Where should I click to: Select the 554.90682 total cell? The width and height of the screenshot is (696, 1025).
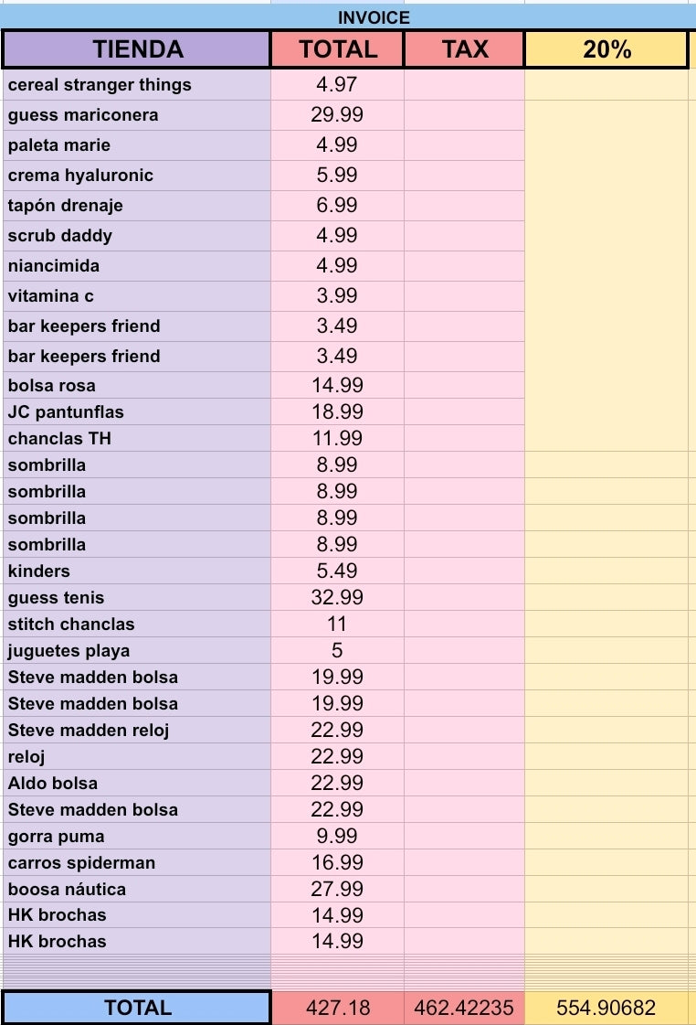pos(606,1008)
